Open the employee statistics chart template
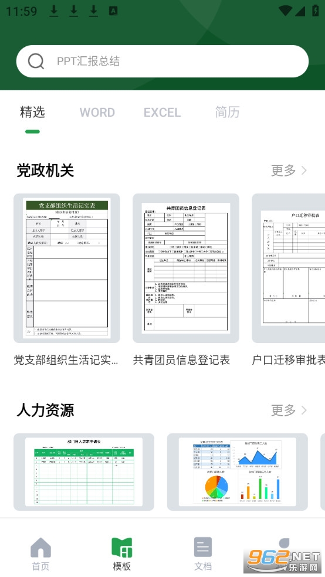This screenshot has height=577, width=325. coord(238,472)
